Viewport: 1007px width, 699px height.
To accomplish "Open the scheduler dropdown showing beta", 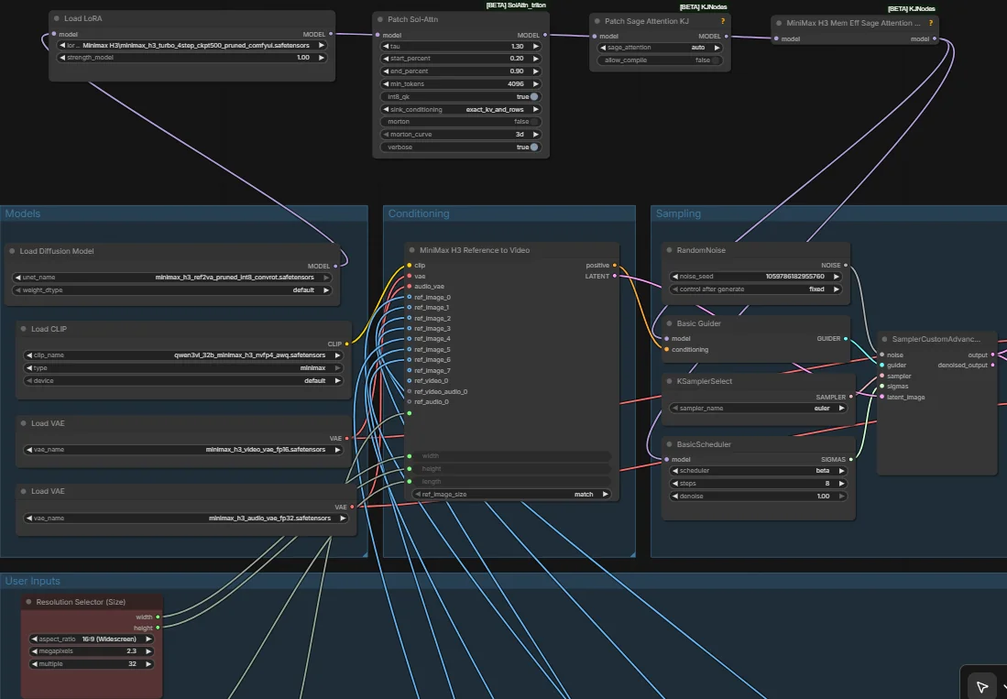I will click(759, 471).
